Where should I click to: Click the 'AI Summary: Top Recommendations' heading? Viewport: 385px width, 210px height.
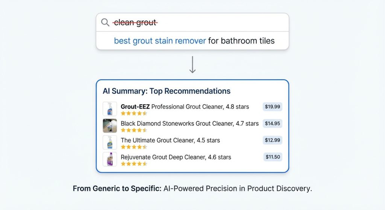point(167,91)
